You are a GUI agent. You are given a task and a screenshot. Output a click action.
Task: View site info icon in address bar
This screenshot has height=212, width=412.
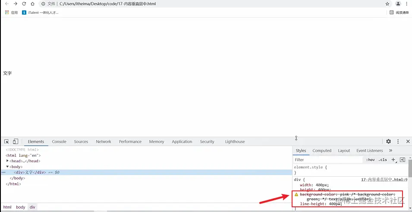(43, 4)
